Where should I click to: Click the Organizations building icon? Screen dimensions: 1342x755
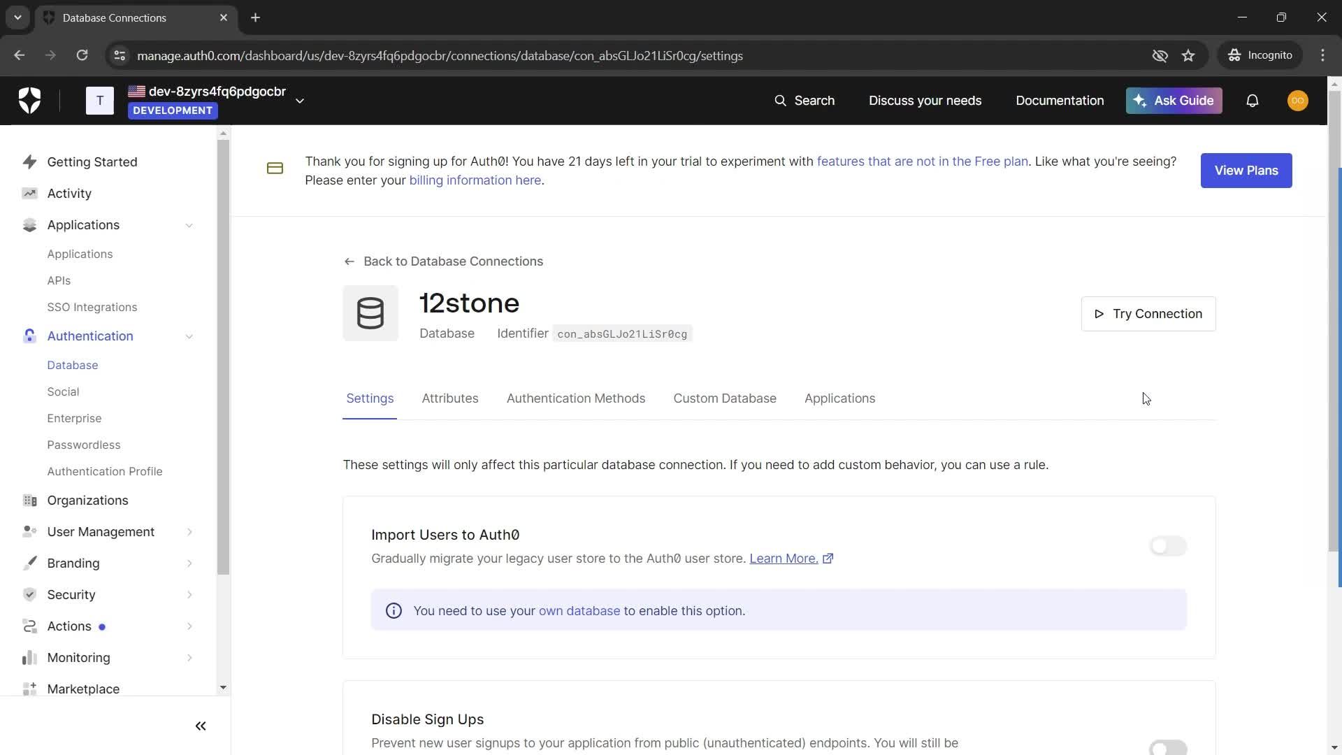29,501
